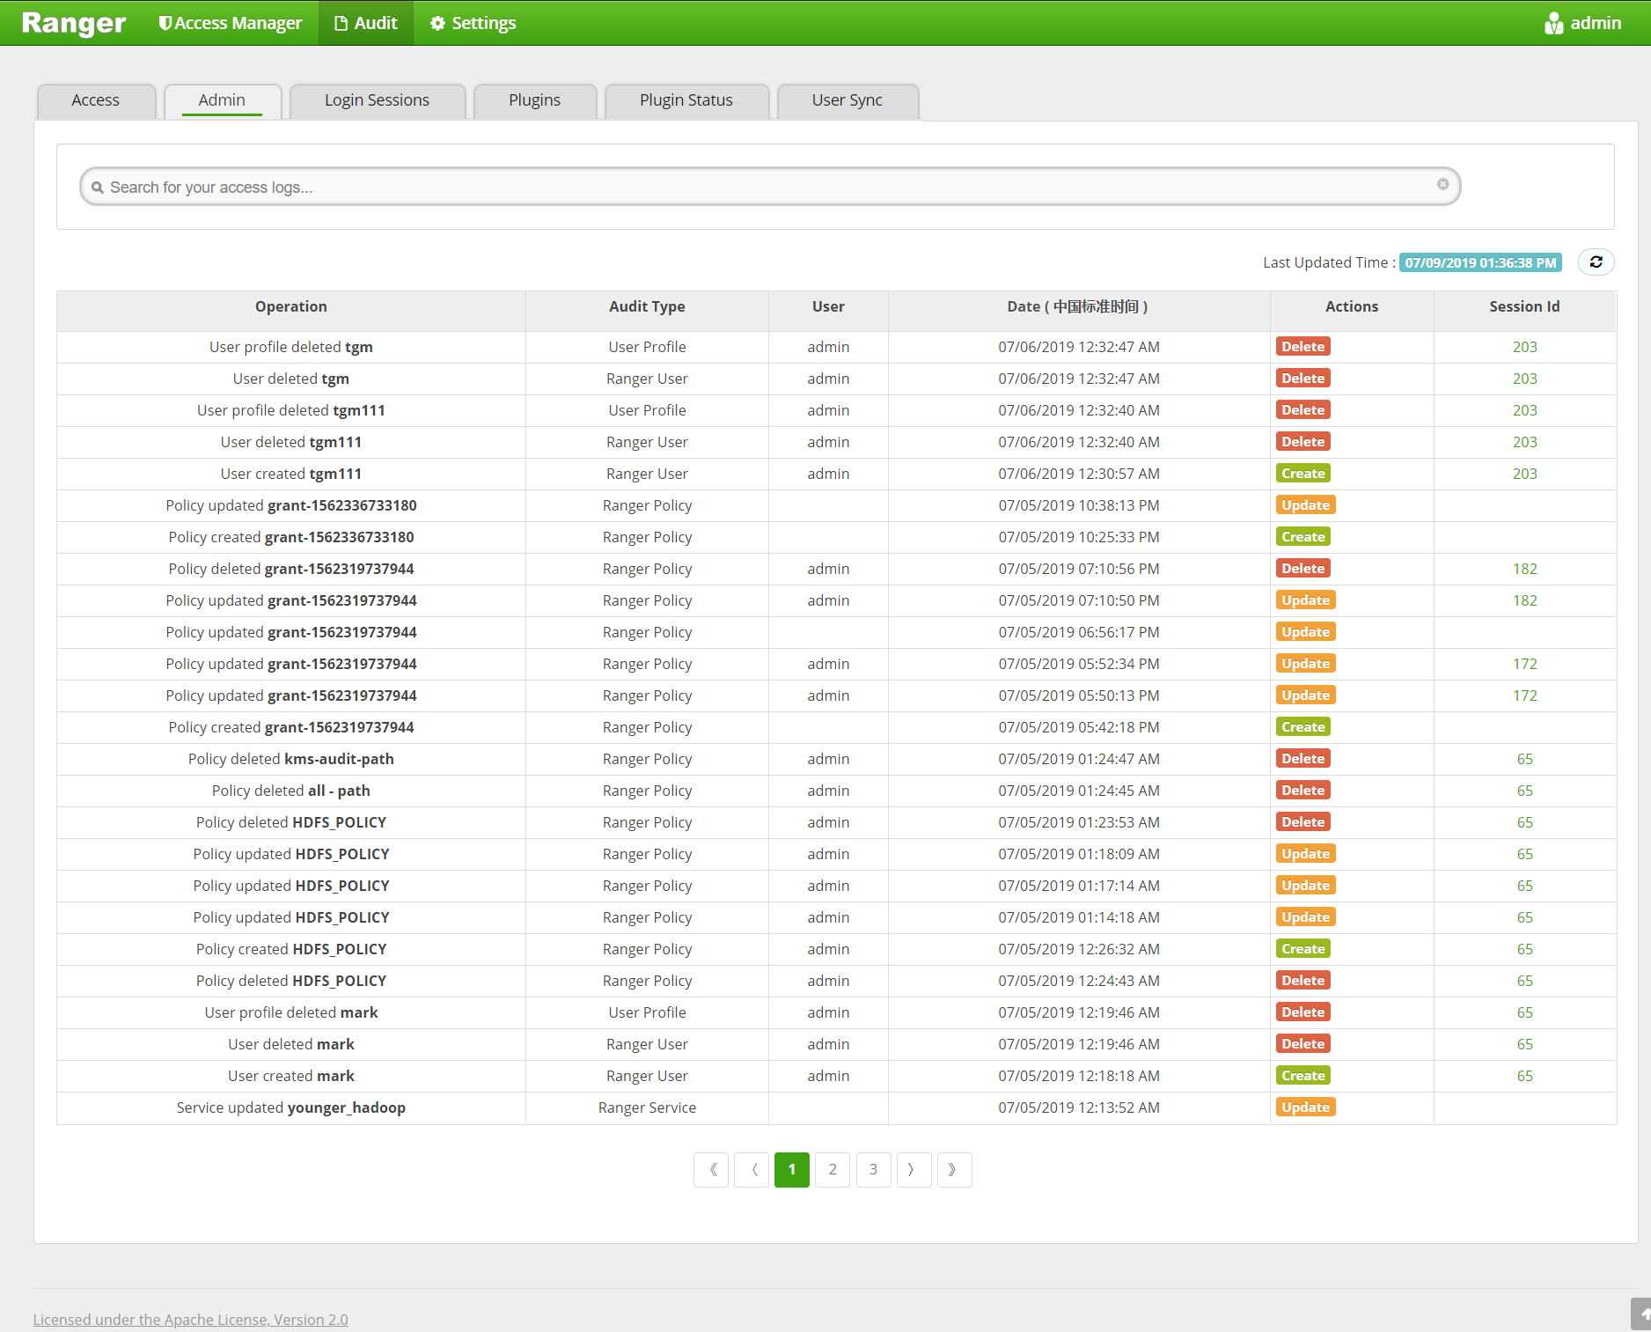Screen dimensions: 1651x1332
Task: Open the admin user profile icon
Action: (1553, 23)
